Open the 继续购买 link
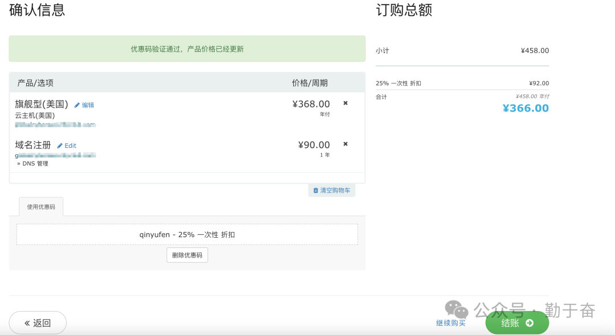 pyautogui.click(x=450, y=323)
